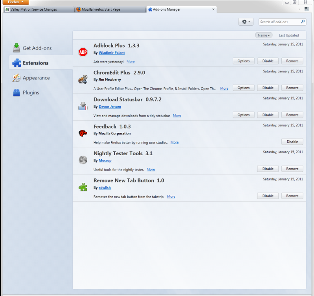This screenshot has width=314, height=296.
Task: Minimize the Firefox window
Action: 287,2
